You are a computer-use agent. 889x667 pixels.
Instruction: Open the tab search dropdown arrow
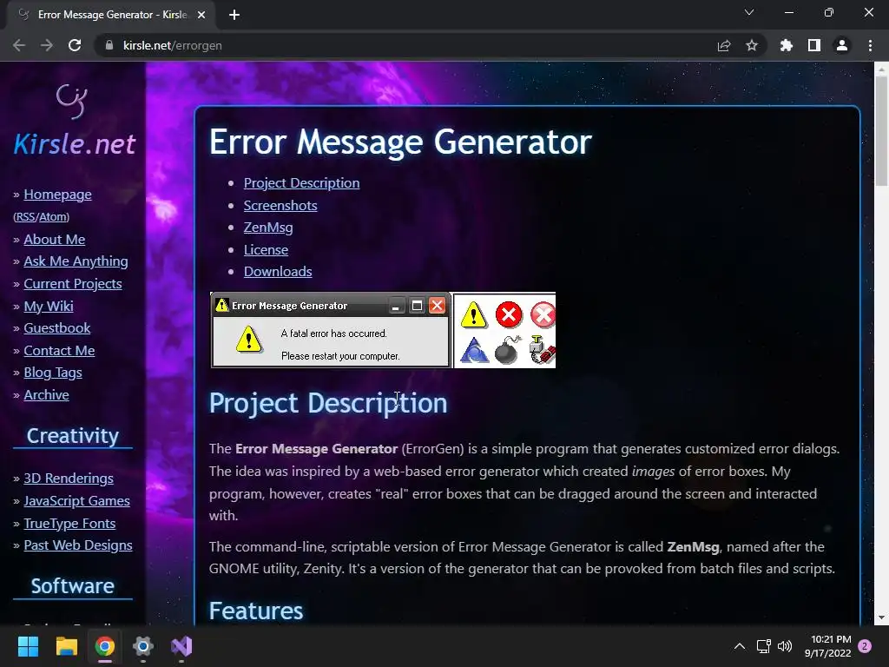coord(749,12)
